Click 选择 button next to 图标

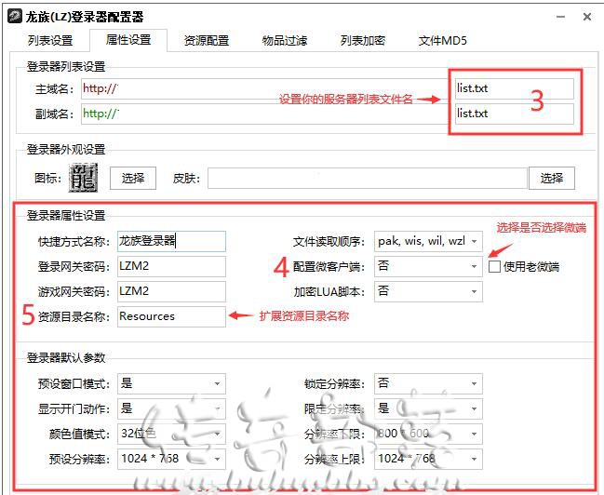coord(133,178)
